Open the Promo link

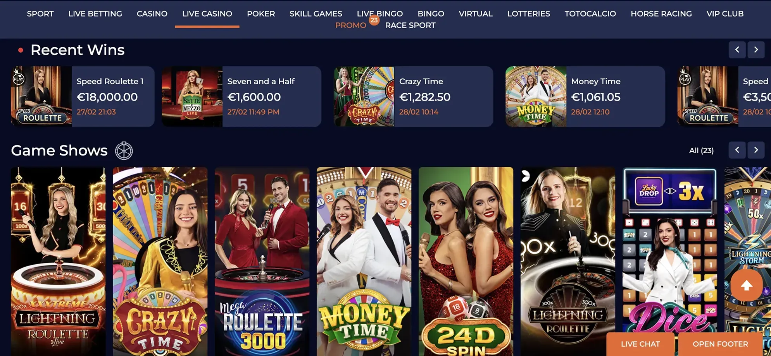(350, 25)
